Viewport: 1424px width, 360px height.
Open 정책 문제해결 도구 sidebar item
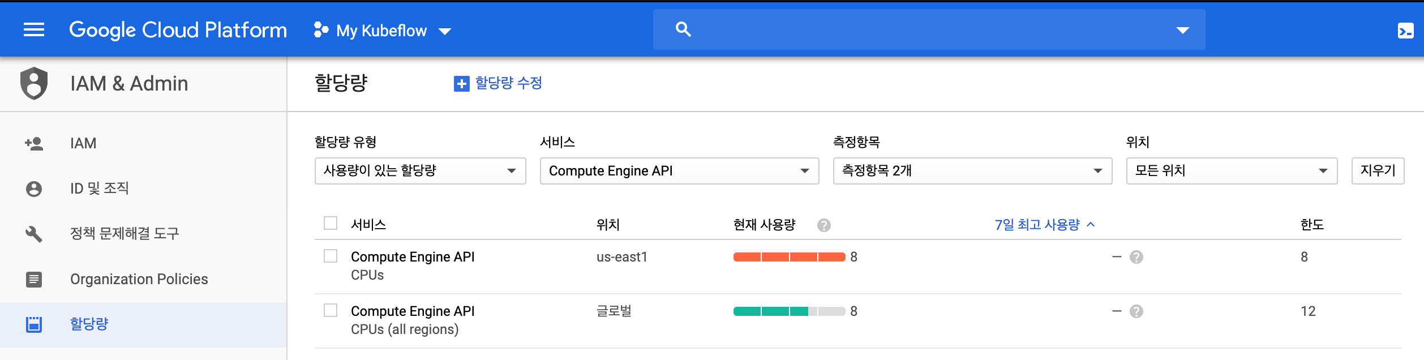pyautogui.click(x=143, y=234)
